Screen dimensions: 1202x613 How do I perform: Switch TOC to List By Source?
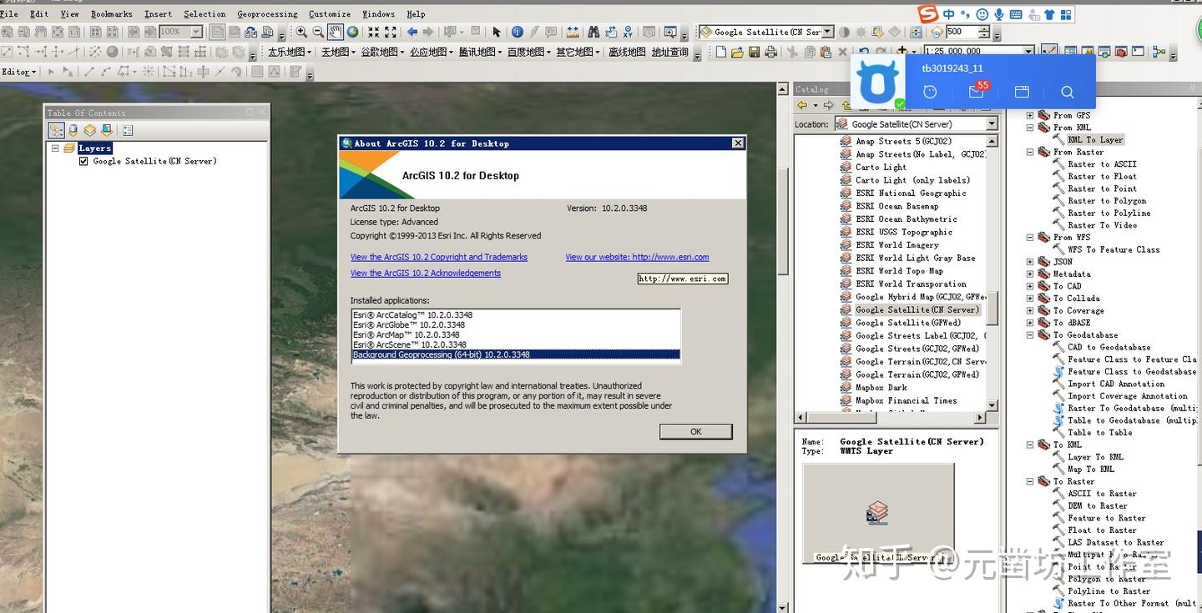(x=73, y=130)
